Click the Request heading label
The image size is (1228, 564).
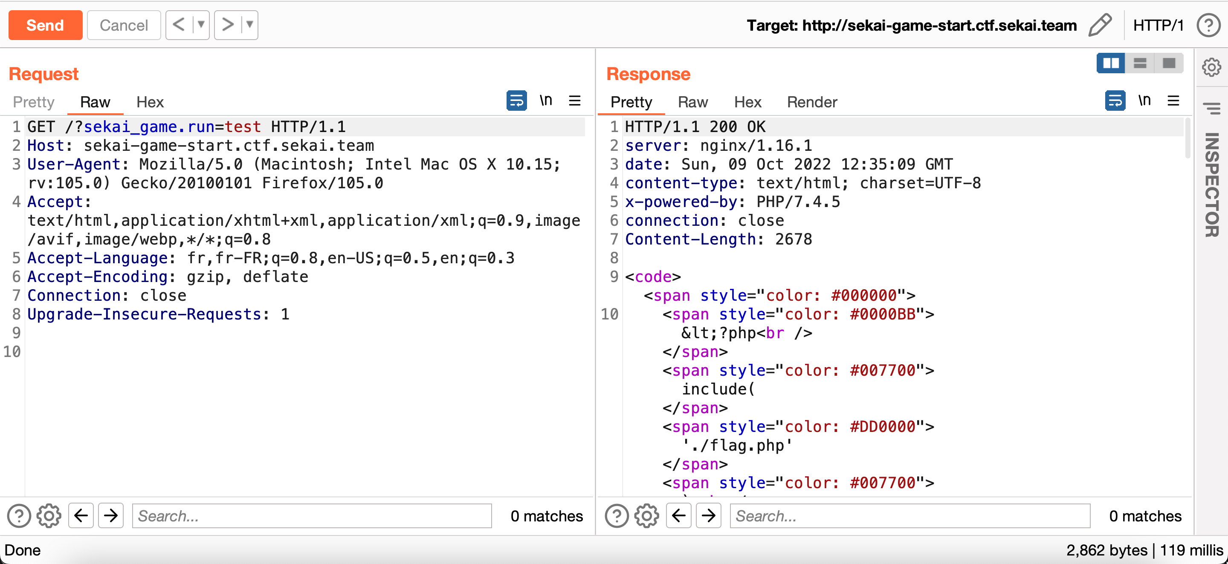(x=43, y=74)
